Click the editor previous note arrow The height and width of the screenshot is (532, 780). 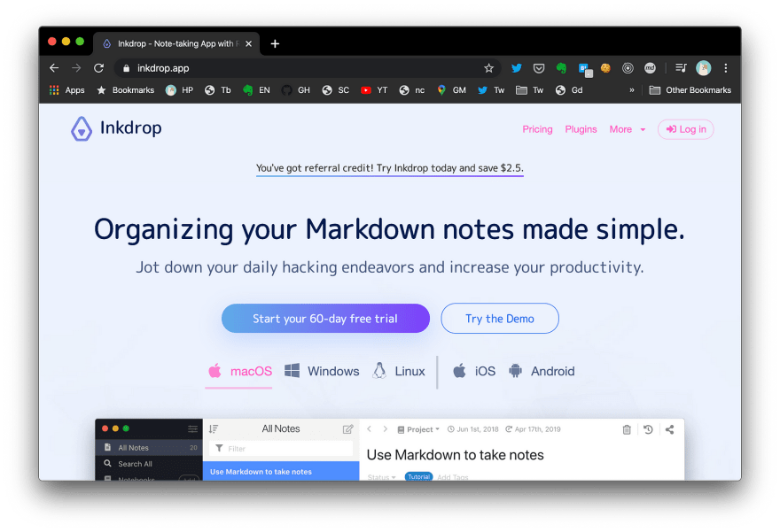(x=369, y=428)
